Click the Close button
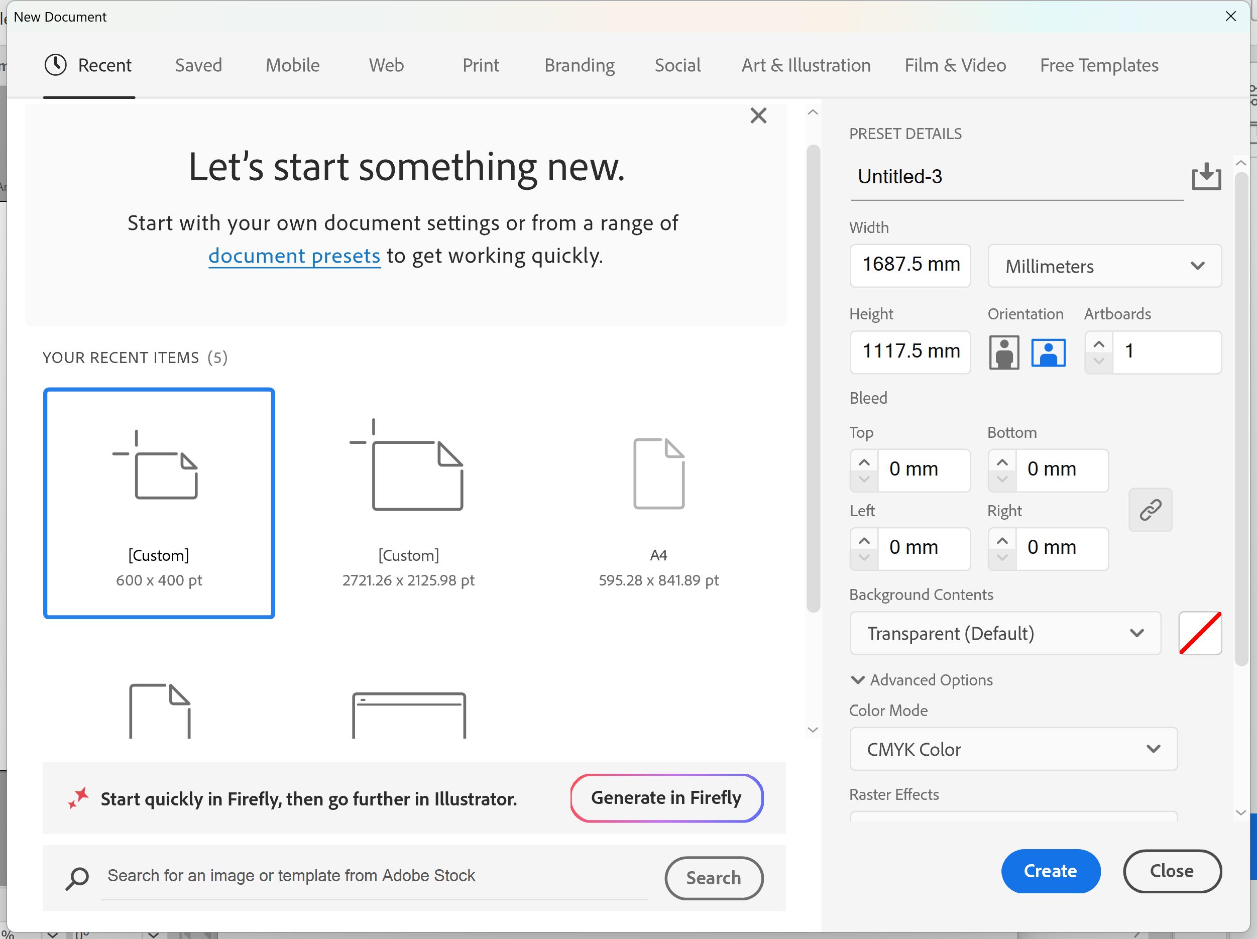 pos(1172,870)
